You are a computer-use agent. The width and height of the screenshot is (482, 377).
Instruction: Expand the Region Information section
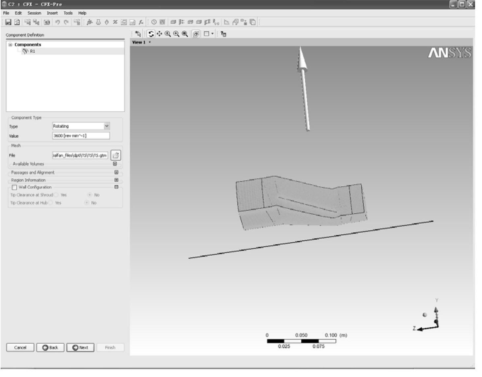point(116,180)
